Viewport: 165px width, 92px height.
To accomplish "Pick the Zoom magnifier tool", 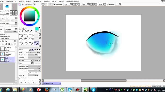I will (23, 31).
